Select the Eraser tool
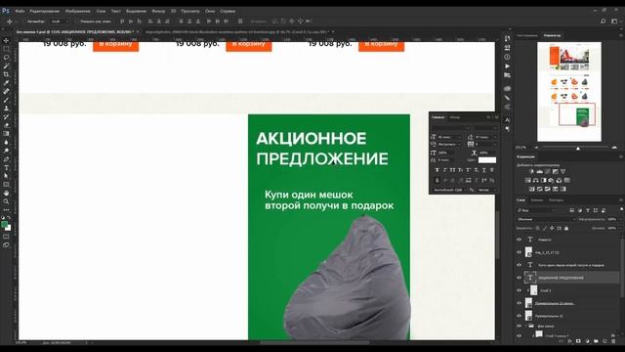This screenshot has height=352, width=625. (x=6, y=125)
